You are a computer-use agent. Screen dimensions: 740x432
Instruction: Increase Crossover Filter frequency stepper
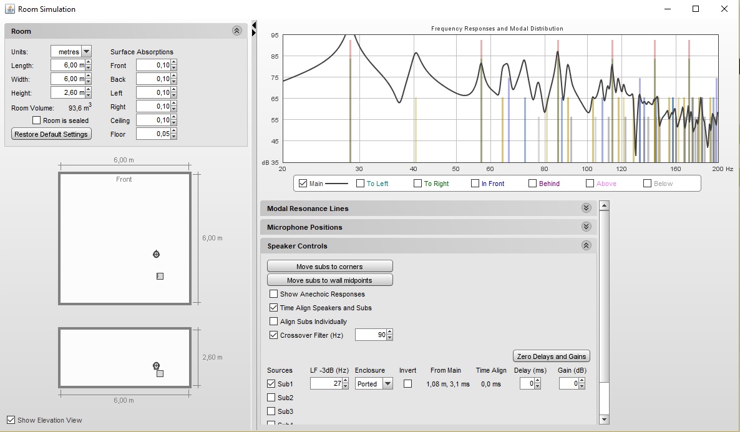click(389, 332)
